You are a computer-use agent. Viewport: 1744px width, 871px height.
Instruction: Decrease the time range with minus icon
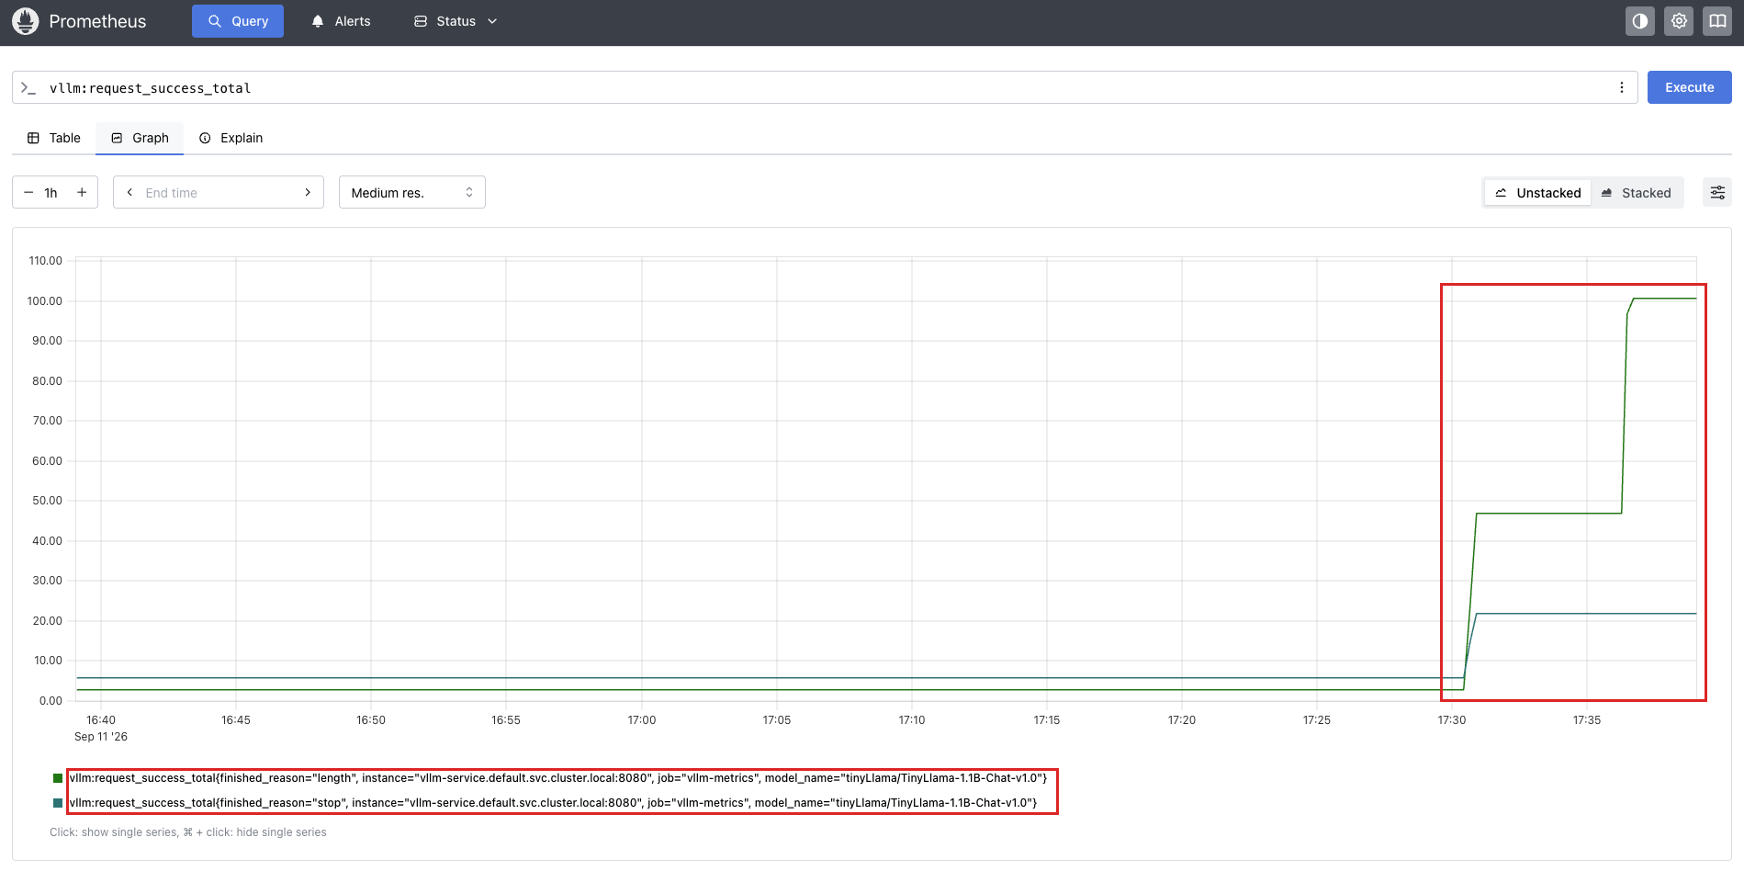(x=28, y=193)
